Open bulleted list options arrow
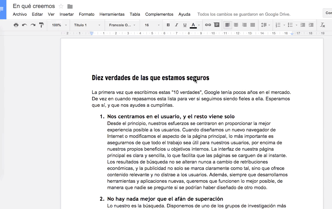This screenshot has height=209, width=332. [x=296, y=25]
